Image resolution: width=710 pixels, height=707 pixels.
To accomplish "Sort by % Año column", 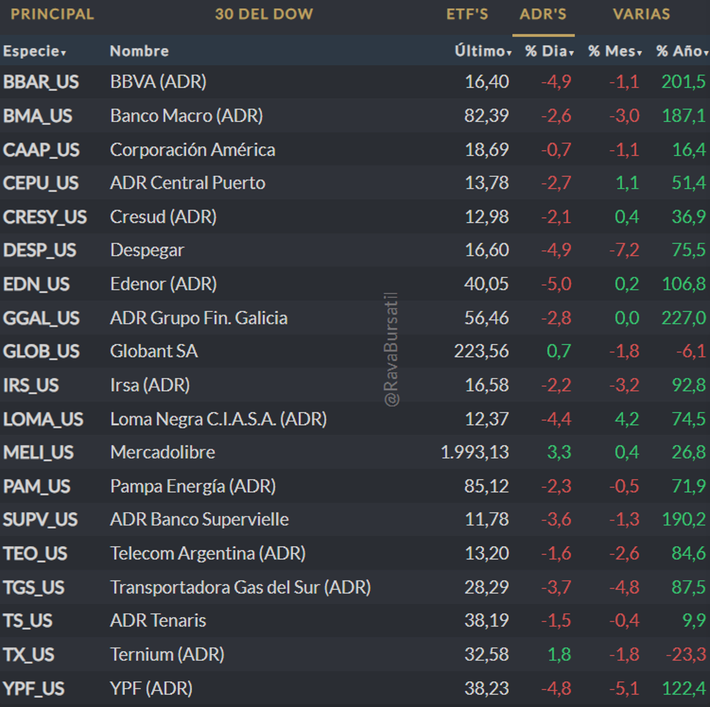I will 682,51.
